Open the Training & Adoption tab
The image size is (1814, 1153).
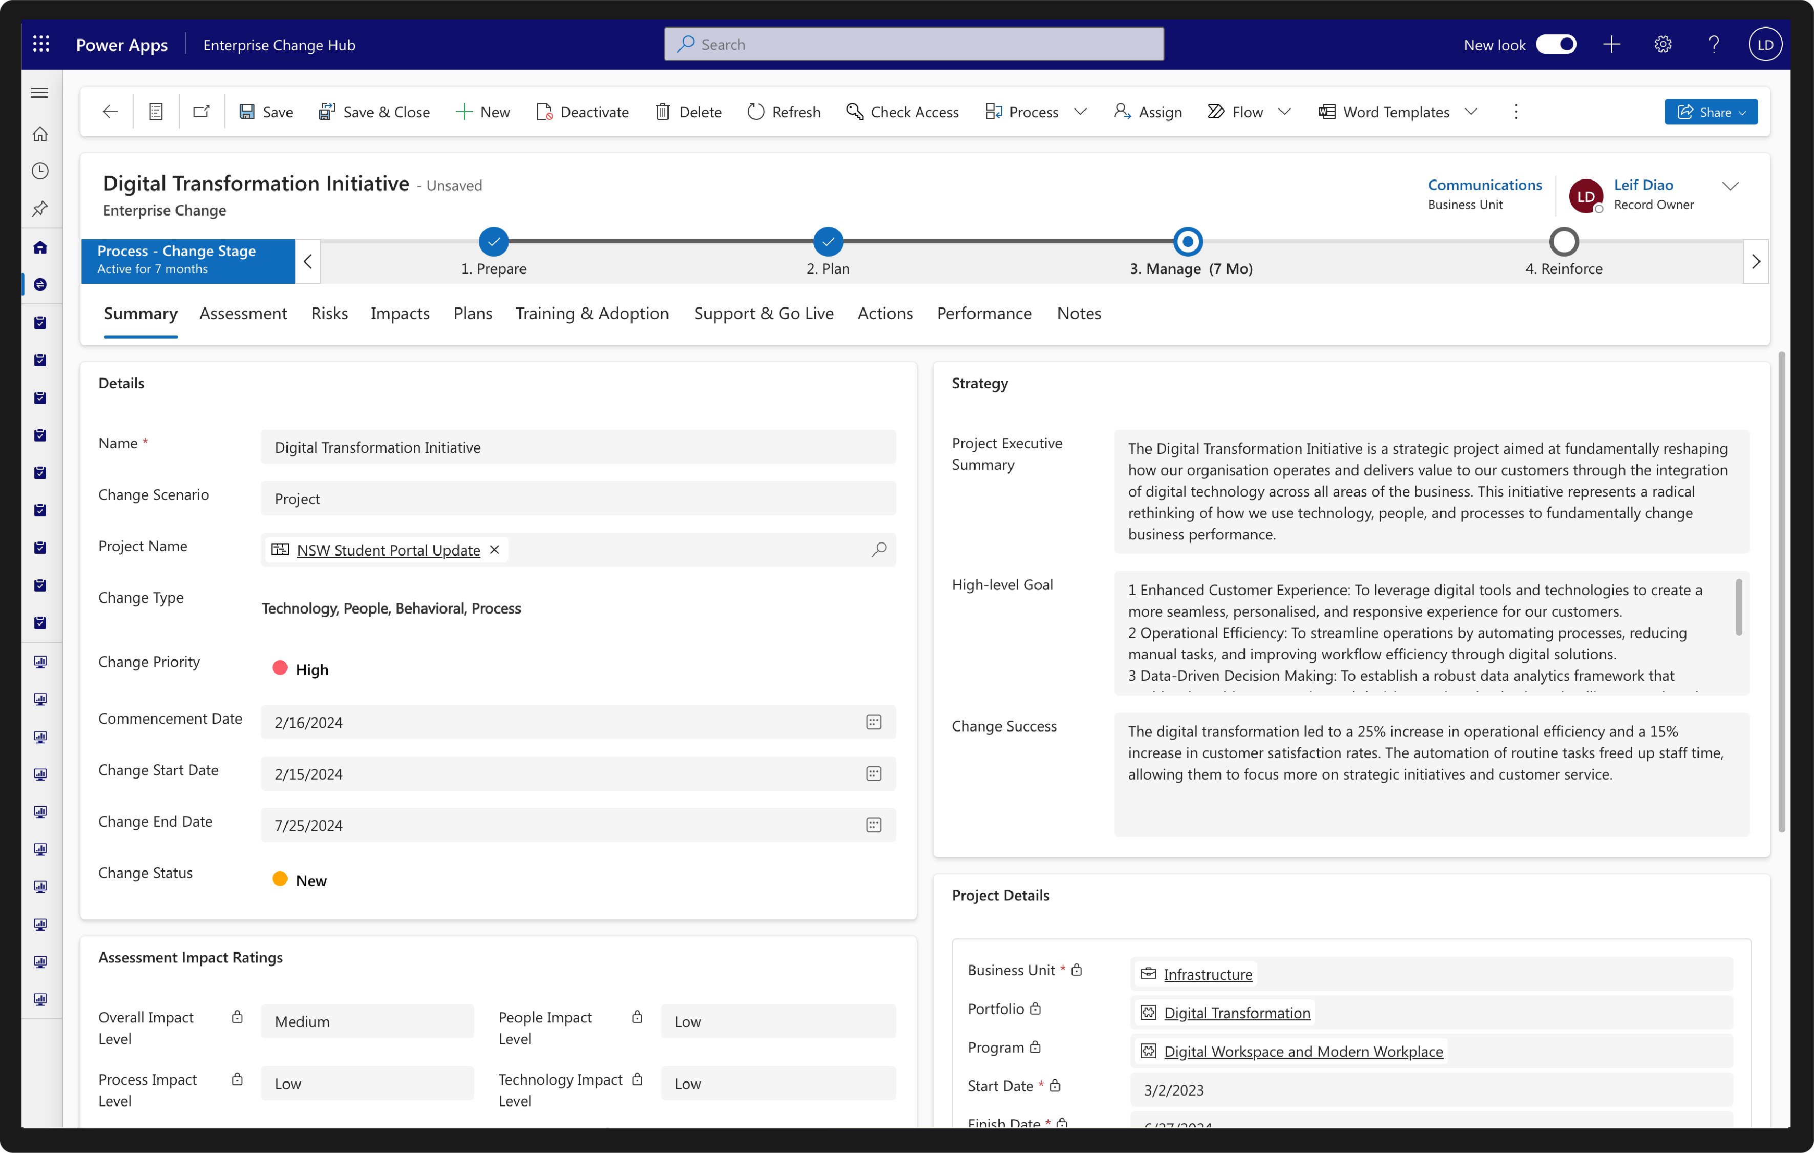pyautogui.click(x=592, y=313)
